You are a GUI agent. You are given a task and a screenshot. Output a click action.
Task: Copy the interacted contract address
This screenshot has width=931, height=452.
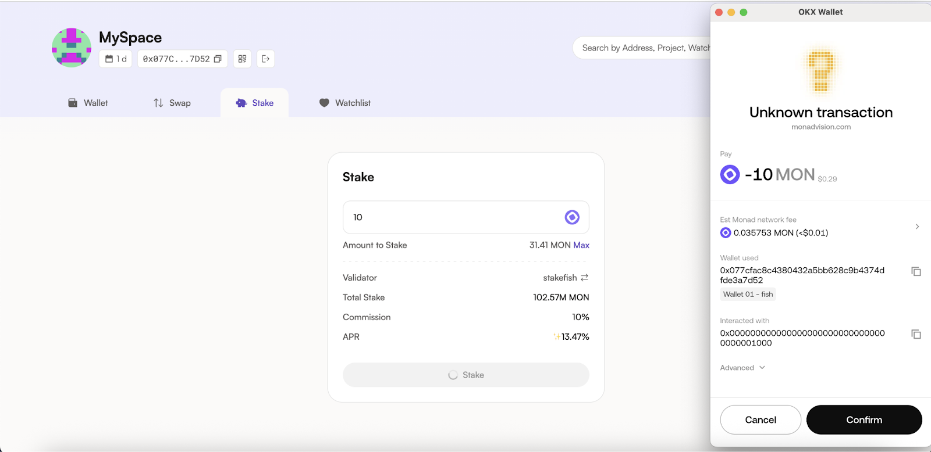point(916,334)
